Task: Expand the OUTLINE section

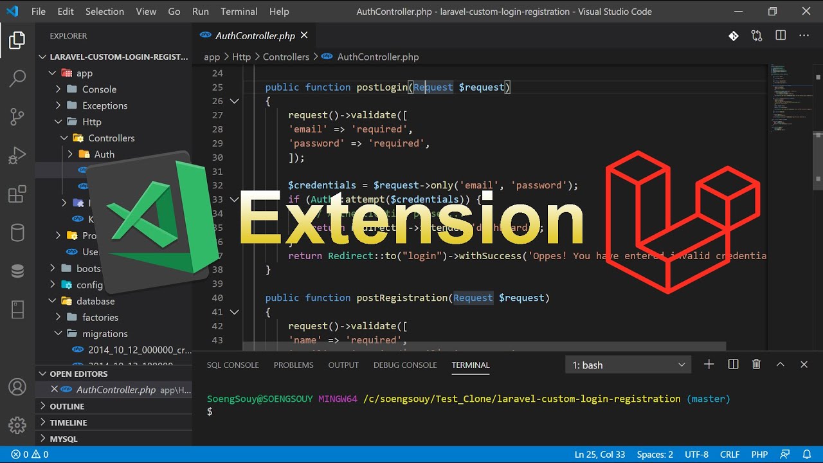Action: 114,406
